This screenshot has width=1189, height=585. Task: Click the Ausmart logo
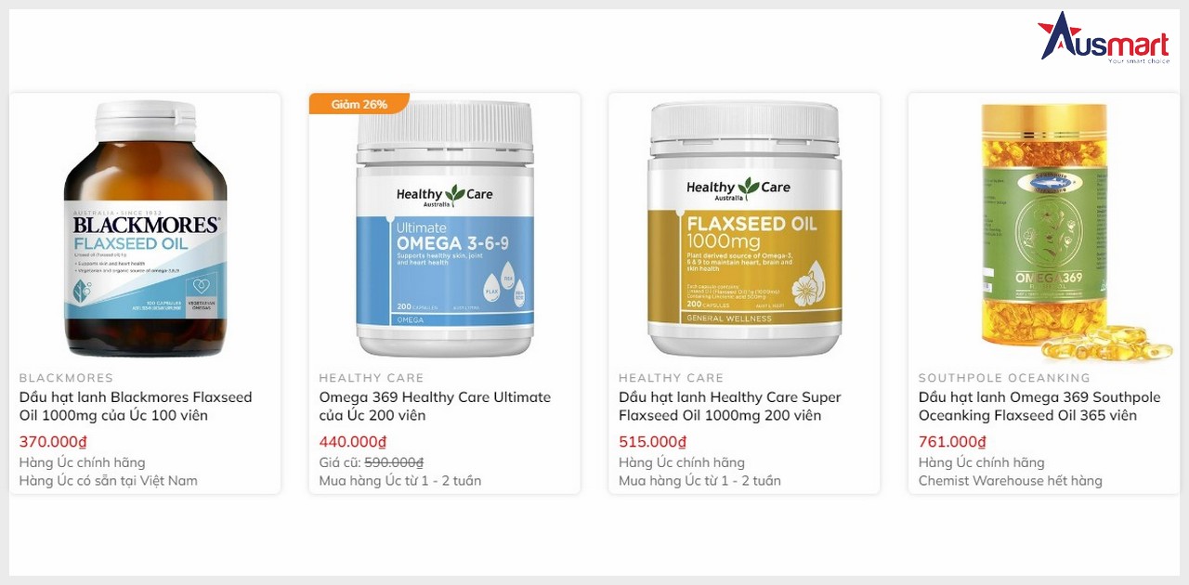(x=1104, y=38)
